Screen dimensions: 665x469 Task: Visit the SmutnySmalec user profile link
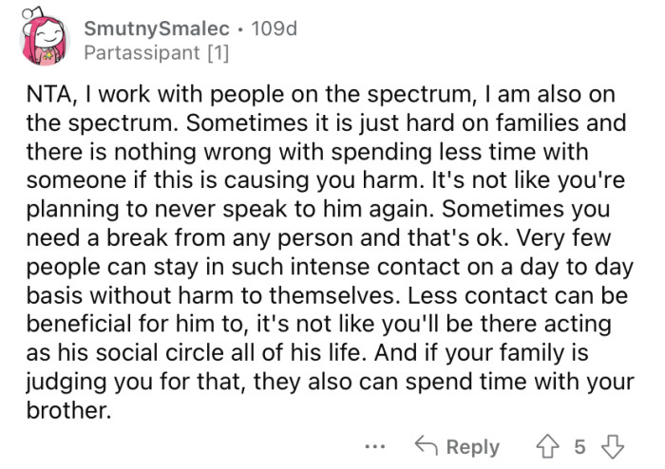coord(157,29)
